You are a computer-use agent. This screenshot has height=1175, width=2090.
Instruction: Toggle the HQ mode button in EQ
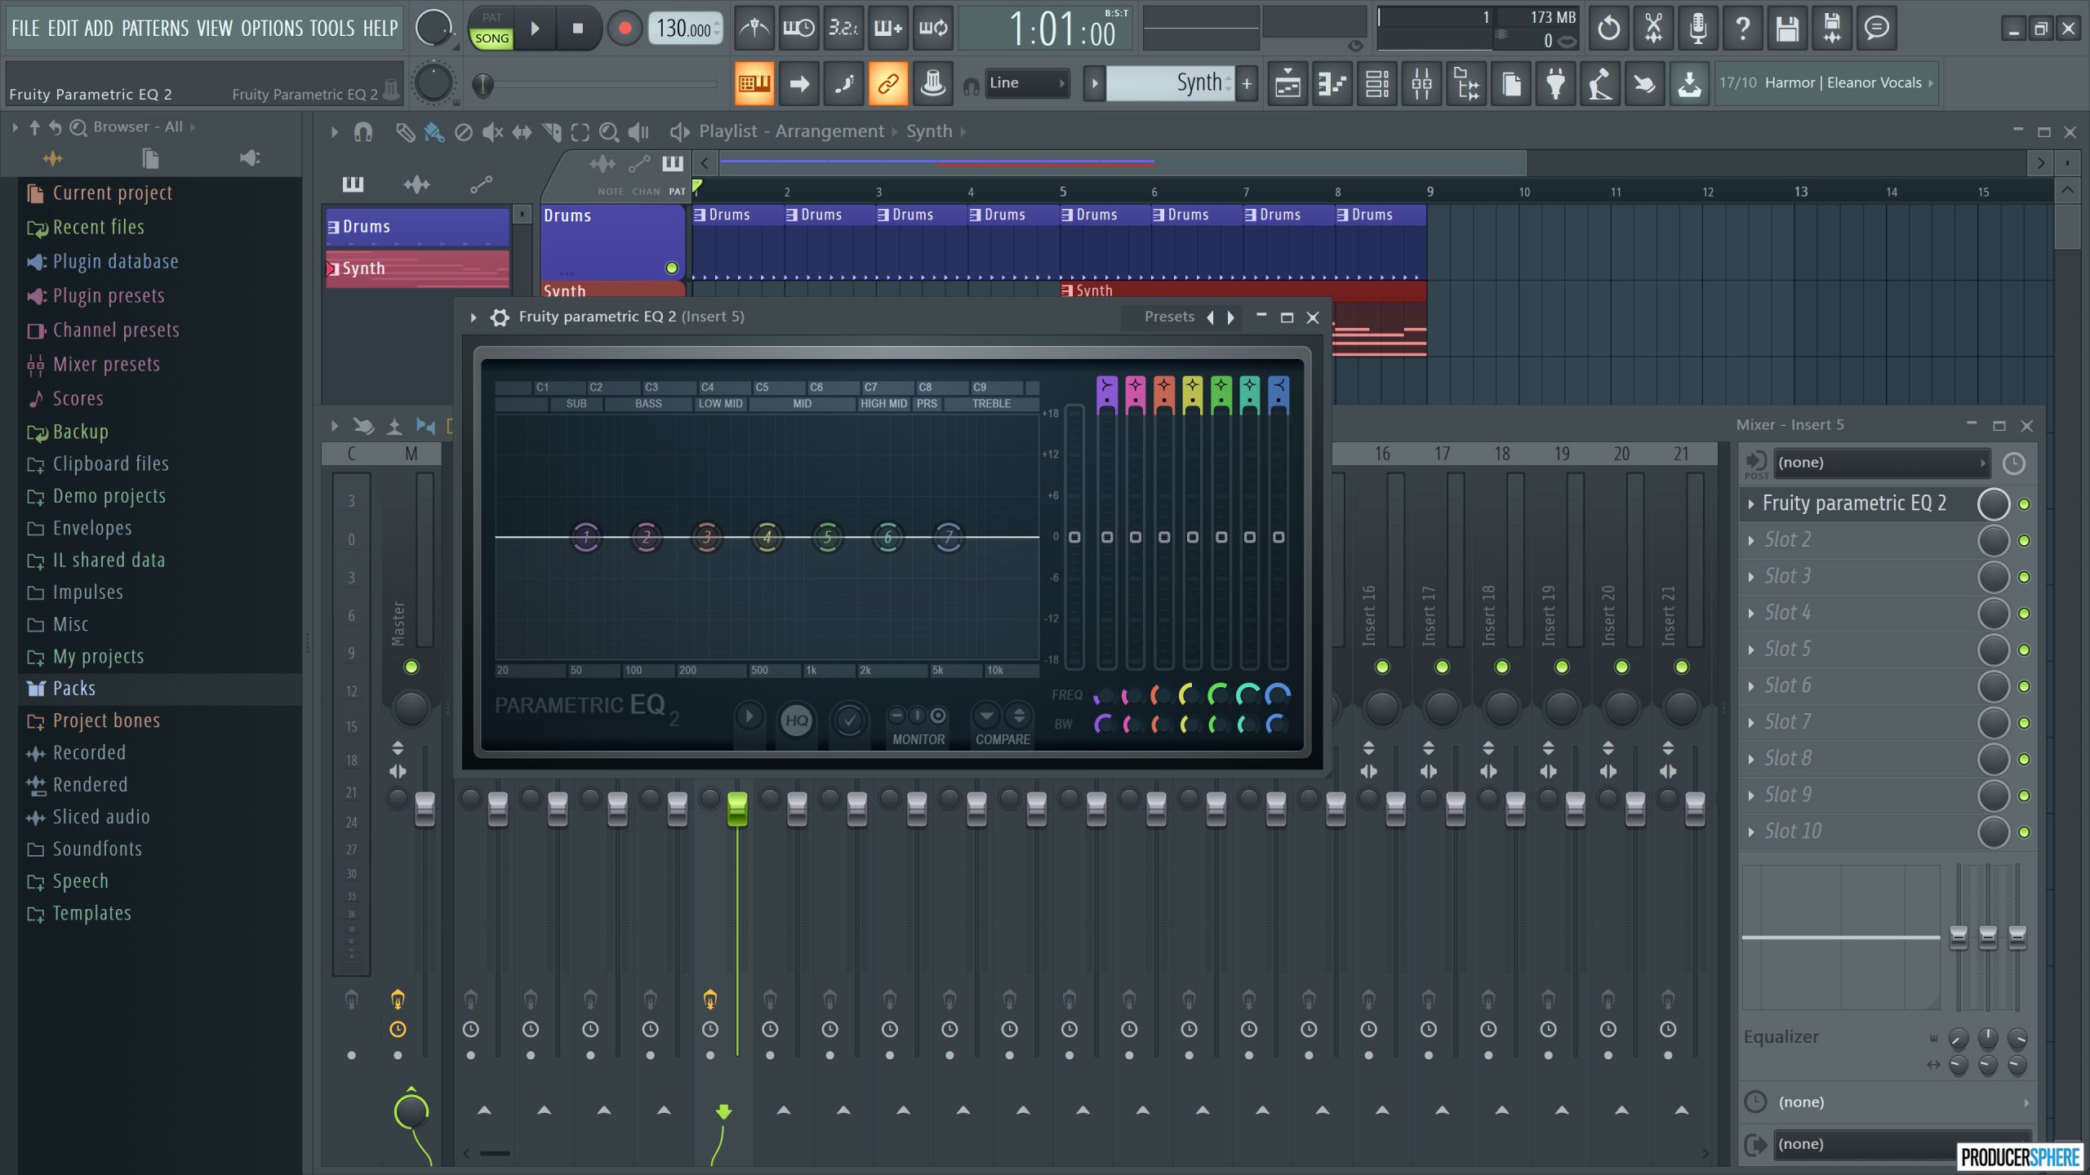pos(797,721)
